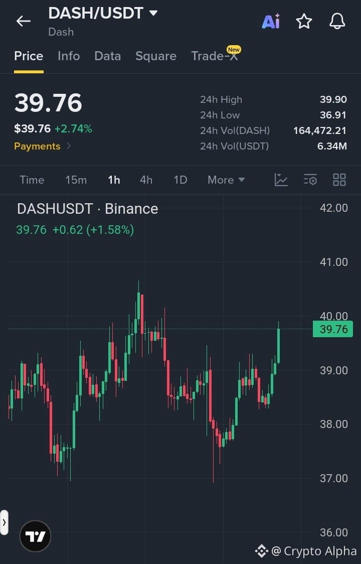Tap the TradingView logo button
361x564 pixels.
point(35,536)
